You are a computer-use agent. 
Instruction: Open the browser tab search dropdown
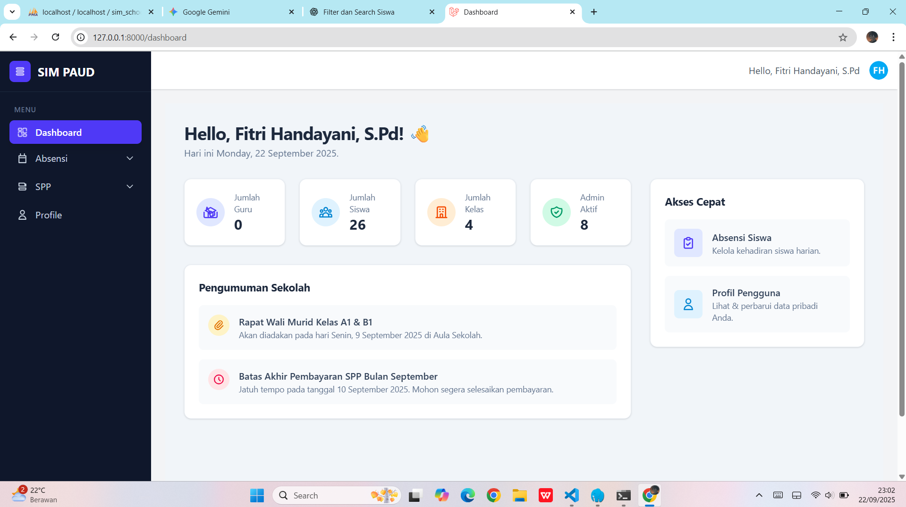[12, 12]
